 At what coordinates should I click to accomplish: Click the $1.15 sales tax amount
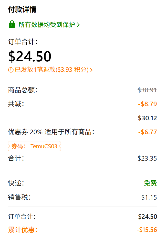click(149, 198)
